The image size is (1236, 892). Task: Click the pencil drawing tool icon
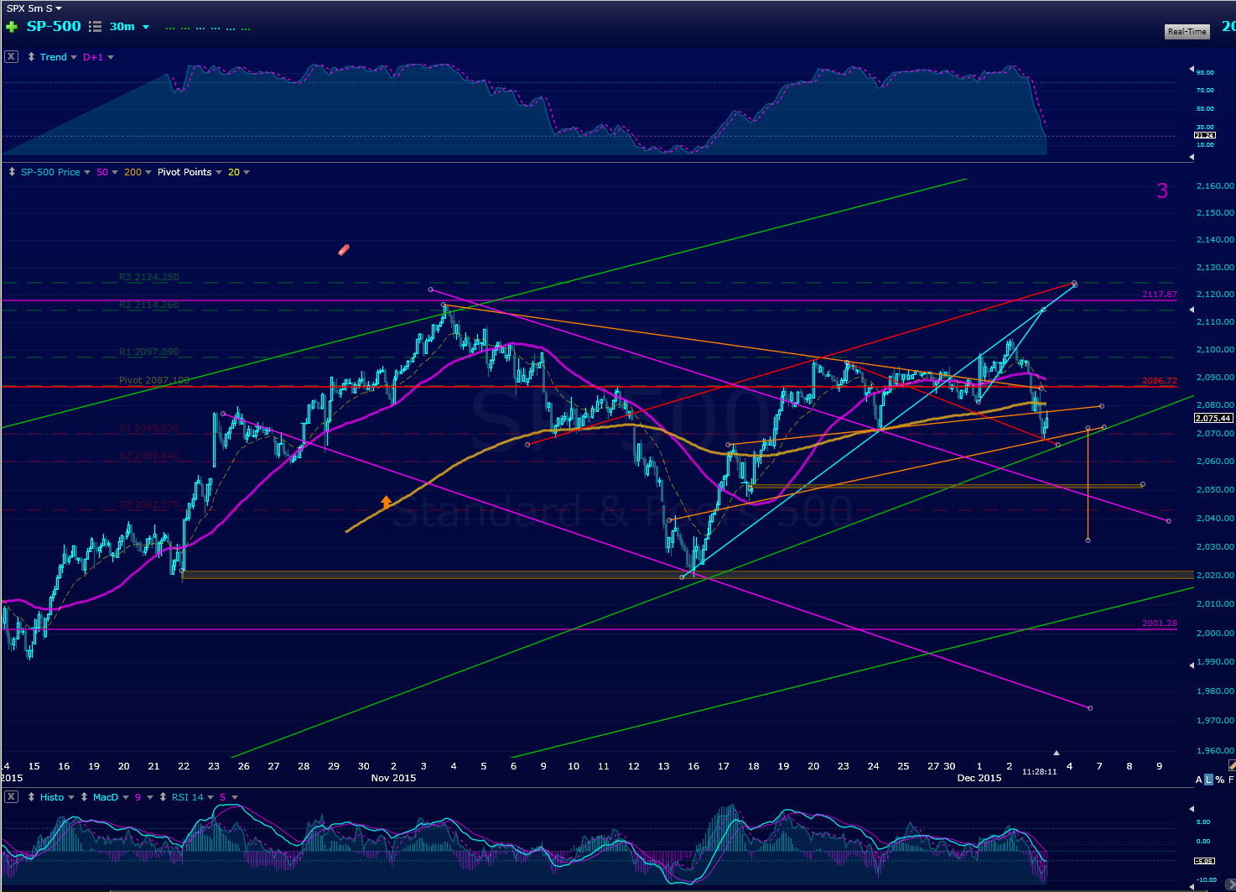(x=1232, y=766)
